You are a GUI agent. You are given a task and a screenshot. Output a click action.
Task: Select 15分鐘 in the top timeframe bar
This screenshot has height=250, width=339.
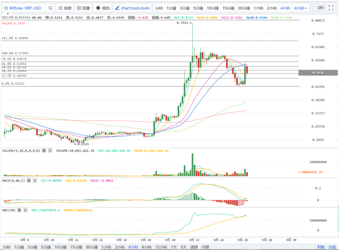click(229, 8)
